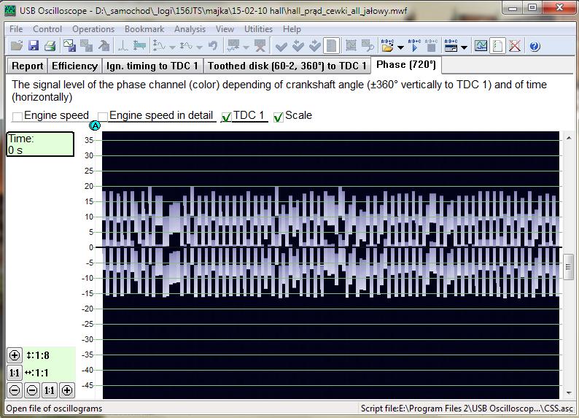
Task: Open the Control menu
Action: [47, 28]
